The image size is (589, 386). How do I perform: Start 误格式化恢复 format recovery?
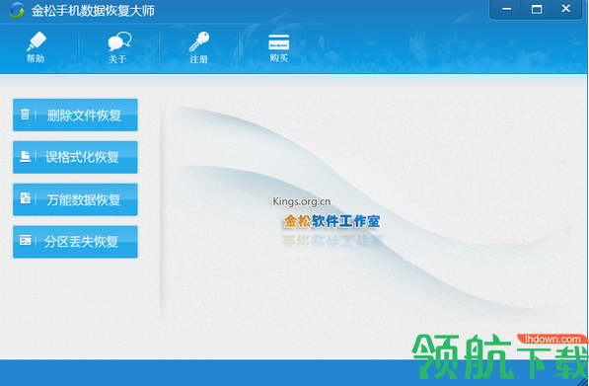pyautogui.click(x=75, y=157)
